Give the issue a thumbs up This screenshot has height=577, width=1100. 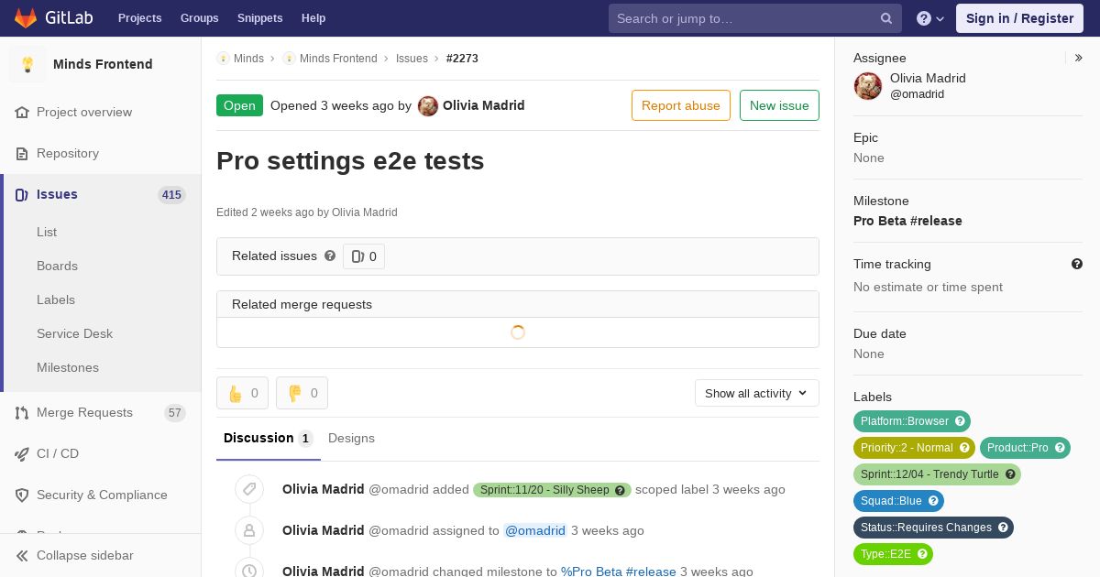click(x=243, y=393)
